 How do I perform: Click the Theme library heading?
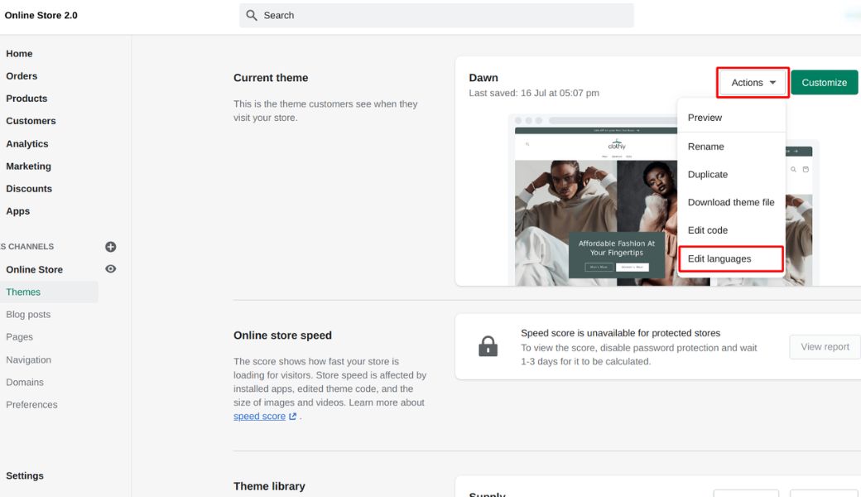269,486
